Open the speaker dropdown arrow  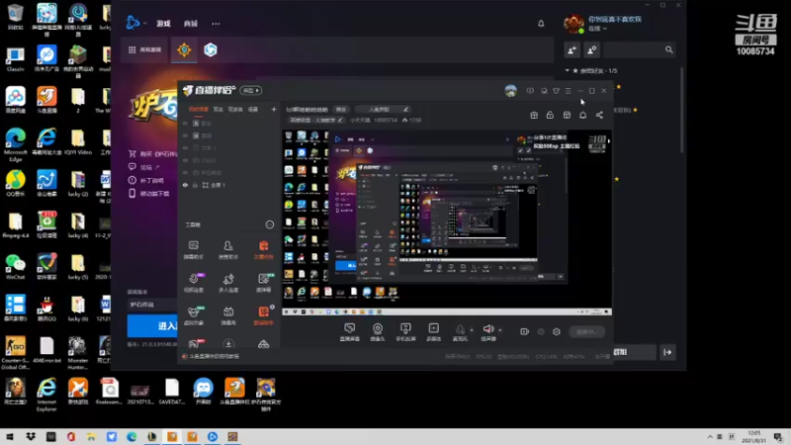click(500, 330)
